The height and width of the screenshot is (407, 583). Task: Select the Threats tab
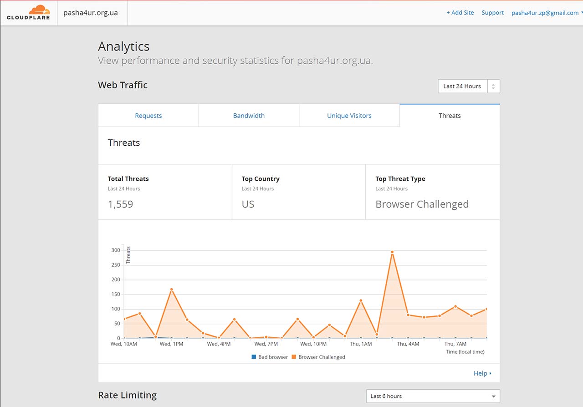[450, 116]
